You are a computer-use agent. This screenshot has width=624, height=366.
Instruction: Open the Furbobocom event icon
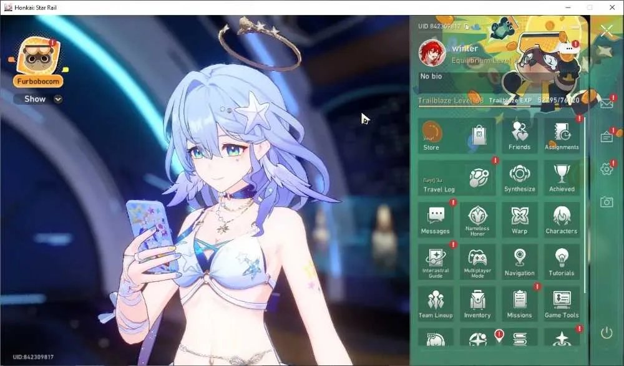(x=38, y=62)
